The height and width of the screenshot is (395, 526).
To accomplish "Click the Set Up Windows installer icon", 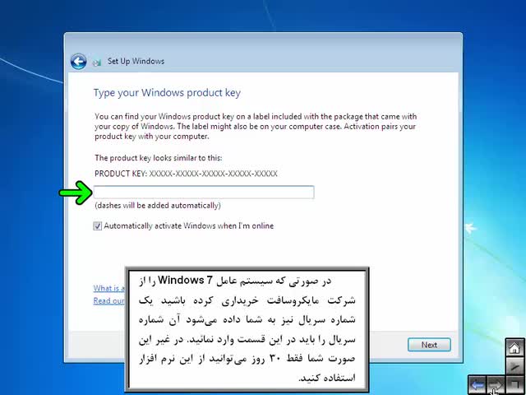I will (97, 63).
